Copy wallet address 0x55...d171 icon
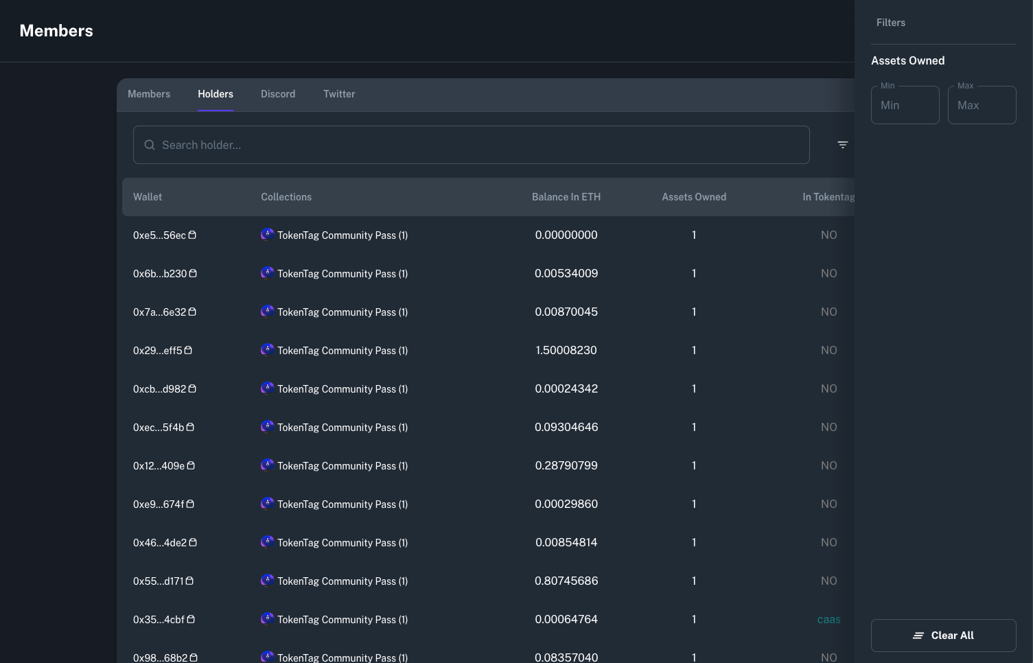The image size is (1033, 663). 189,581
